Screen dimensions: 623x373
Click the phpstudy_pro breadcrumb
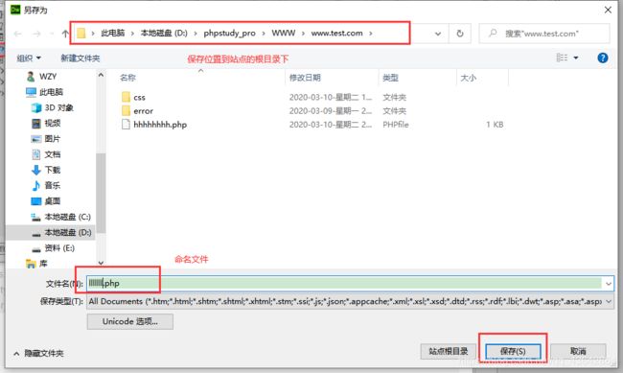tap(229, 33)
